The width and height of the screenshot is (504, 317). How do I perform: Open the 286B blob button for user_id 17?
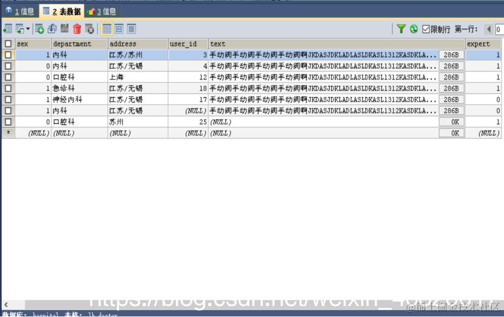coord(451,100)
